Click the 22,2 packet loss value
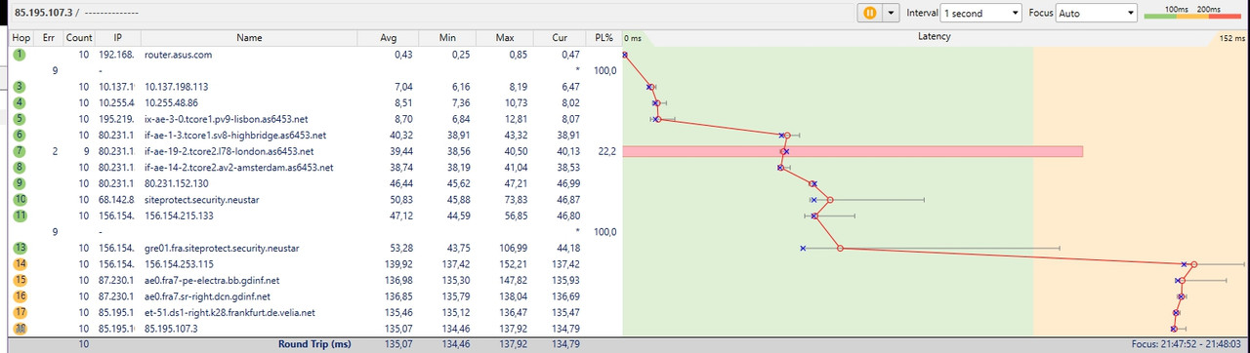 pos(605,151)
